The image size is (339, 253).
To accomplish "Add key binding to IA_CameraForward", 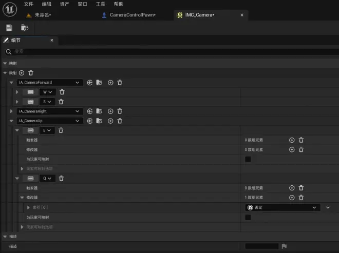I will [x=110, y=83].
